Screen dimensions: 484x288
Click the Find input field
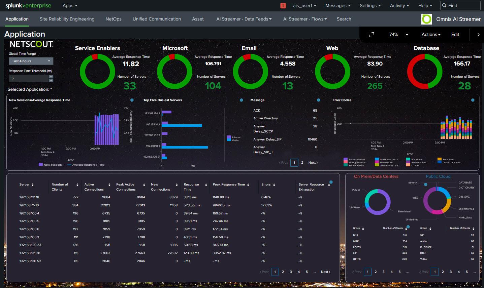[x=460, y=6]
